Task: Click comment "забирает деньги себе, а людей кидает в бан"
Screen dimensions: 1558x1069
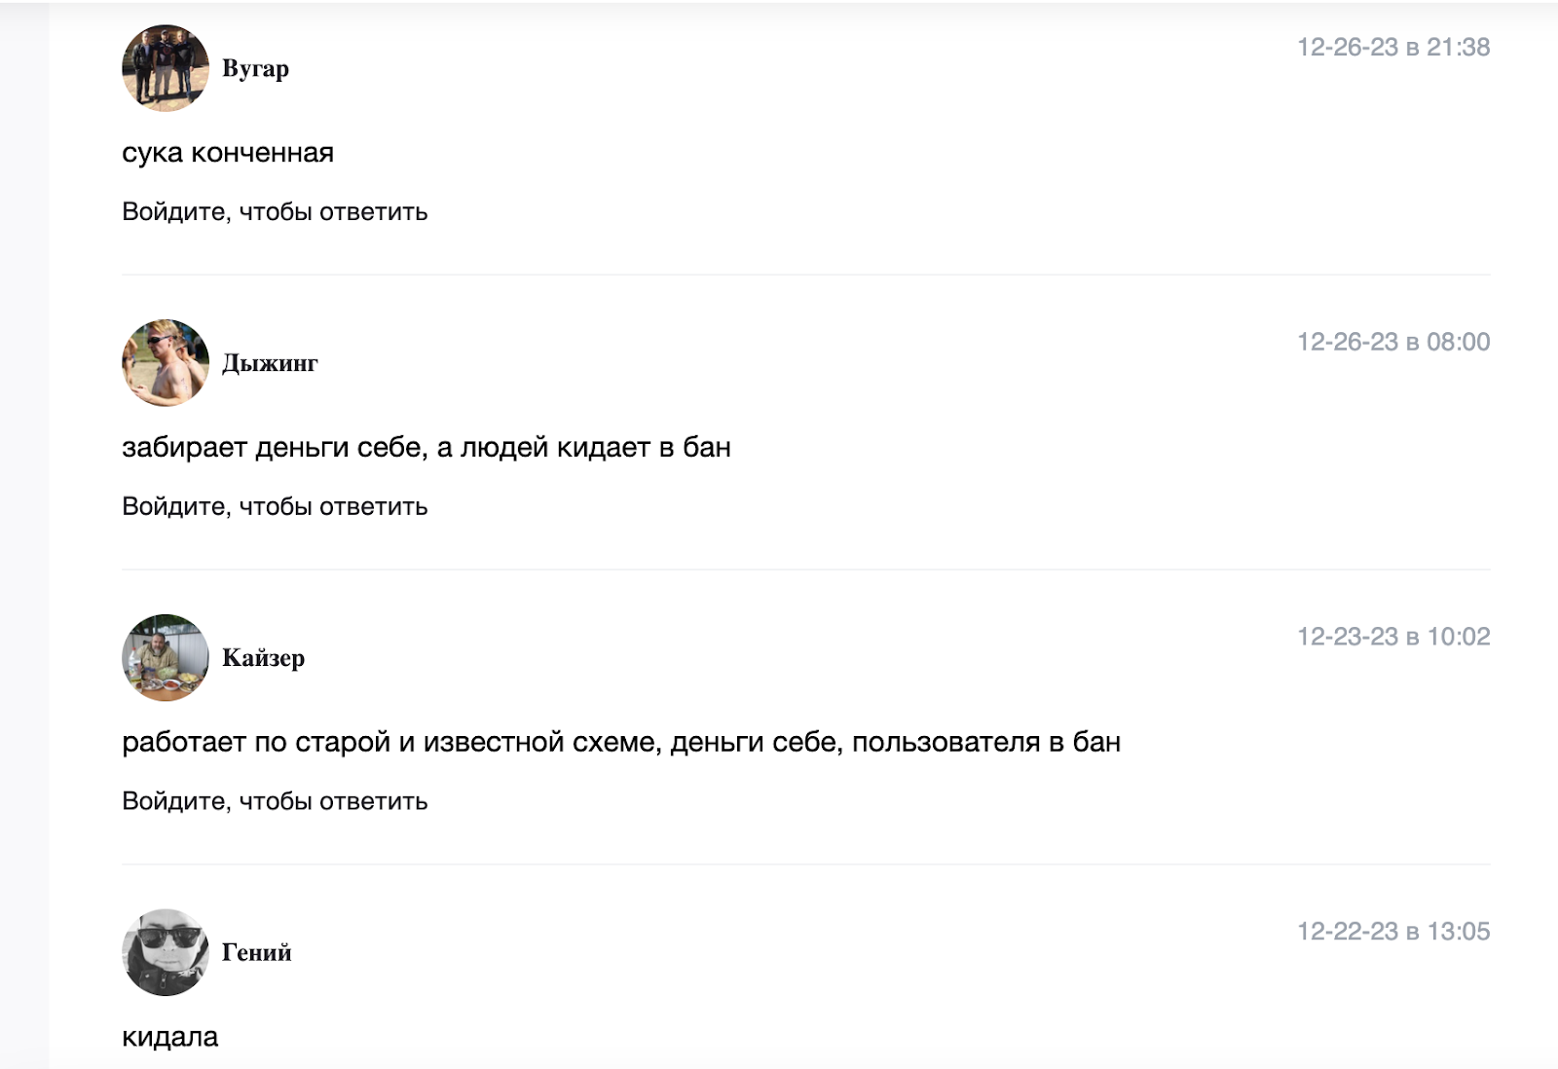Action: 427,448
